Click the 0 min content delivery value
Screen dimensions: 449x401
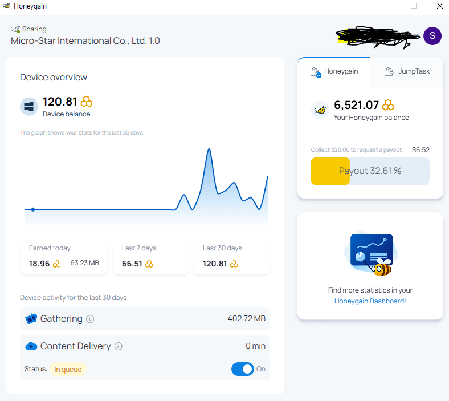[x=255, y=346]
